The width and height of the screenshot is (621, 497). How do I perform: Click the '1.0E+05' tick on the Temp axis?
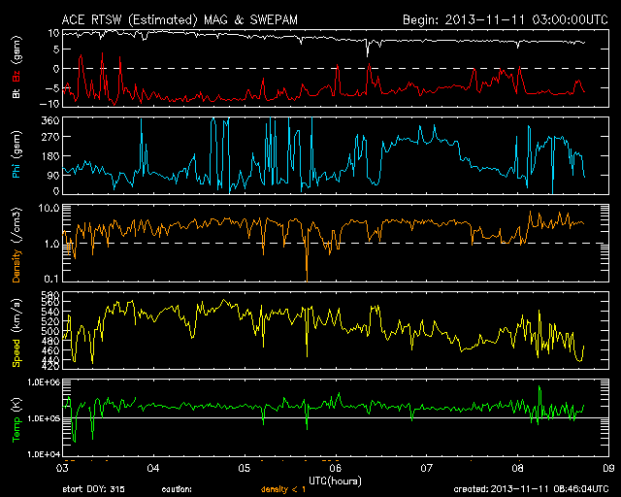(44, 418)
